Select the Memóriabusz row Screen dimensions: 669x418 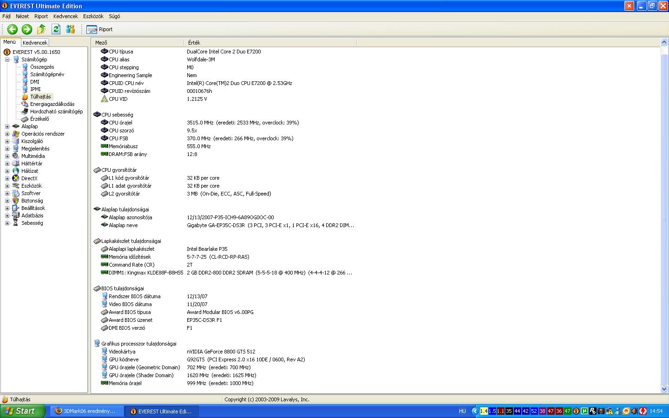click(224, 146)
